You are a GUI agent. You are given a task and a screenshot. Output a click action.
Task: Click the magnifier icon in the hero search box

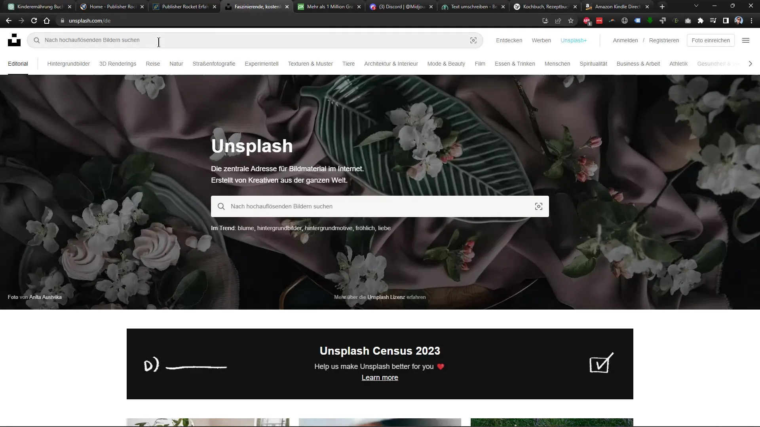pos(221,206)
